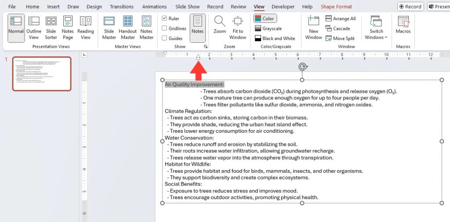
Task: Open the Developer tab
Action: [x=283, y=7]
